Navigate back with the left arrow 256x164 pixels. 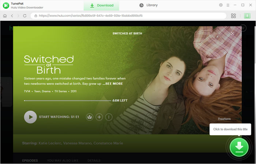(x=12, y=16)
